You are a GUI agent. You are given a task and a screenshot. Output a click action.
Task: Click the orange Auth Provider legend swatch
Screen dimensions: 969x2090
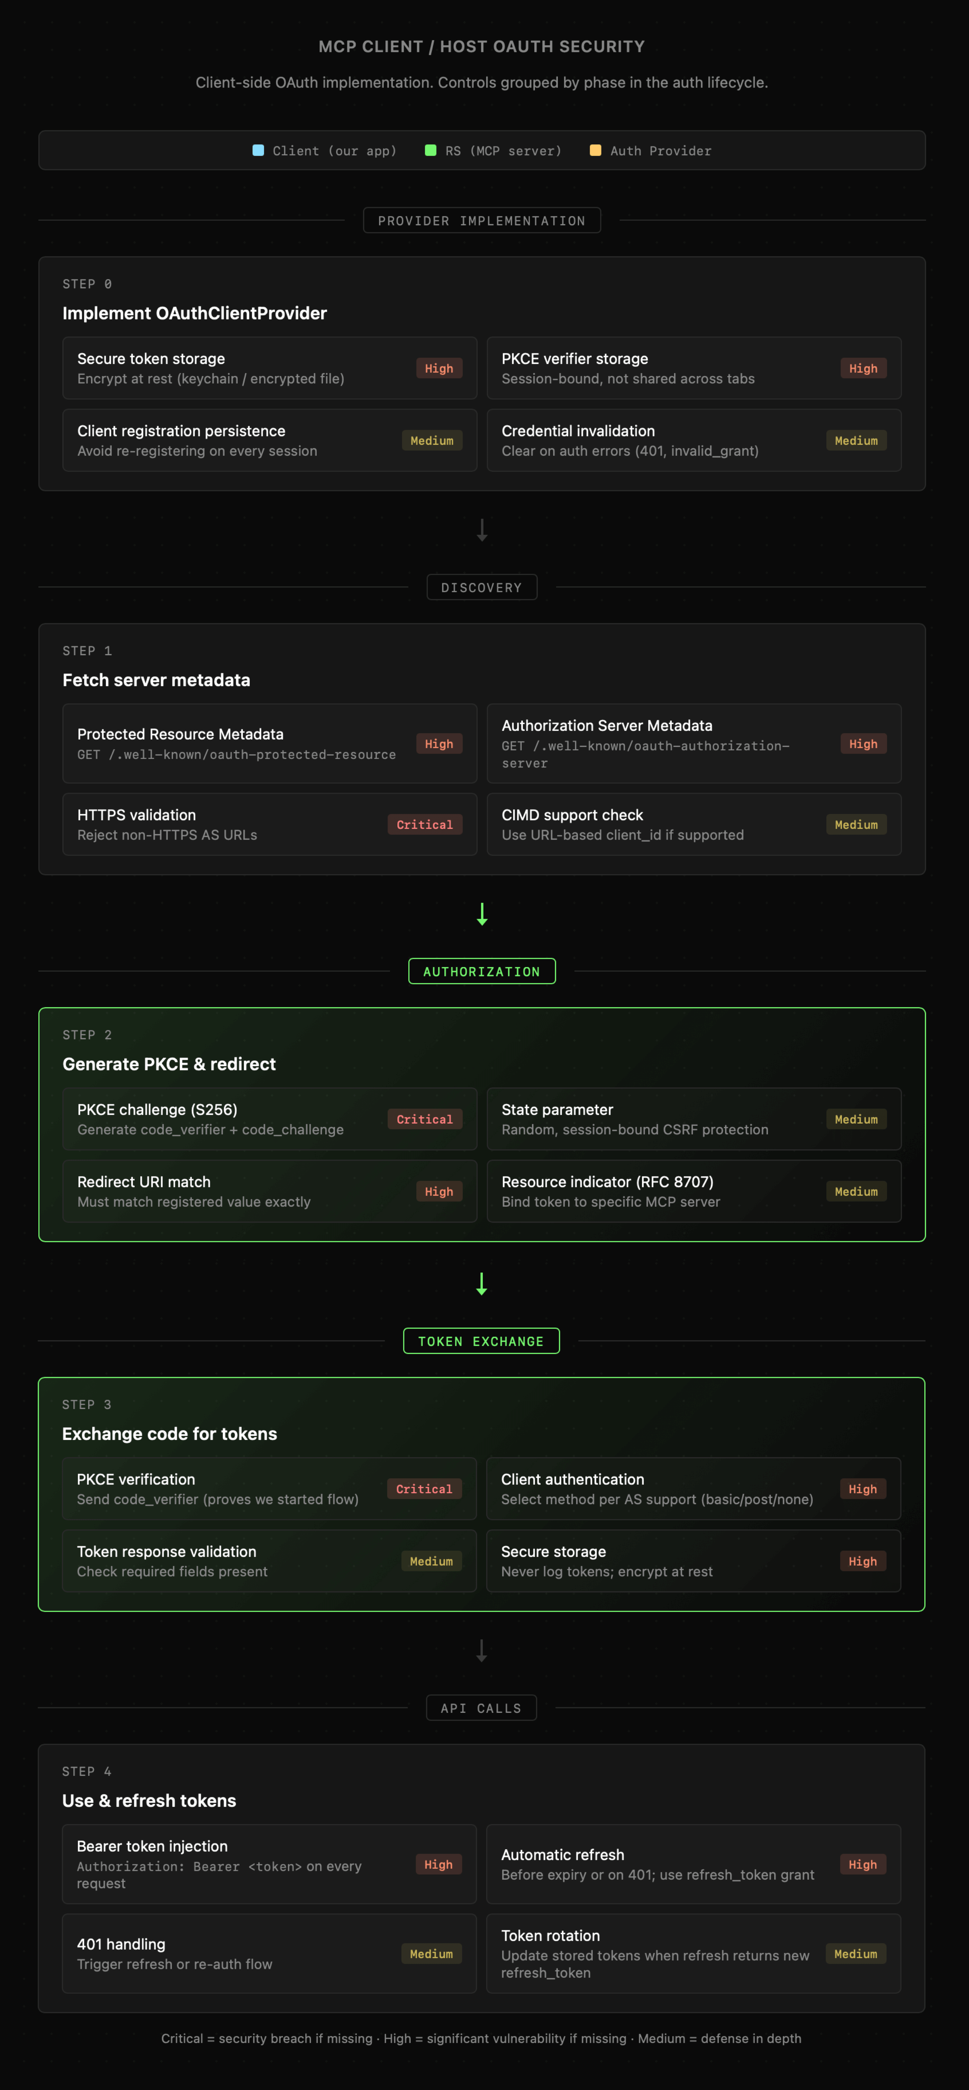(x=595, y=150)
